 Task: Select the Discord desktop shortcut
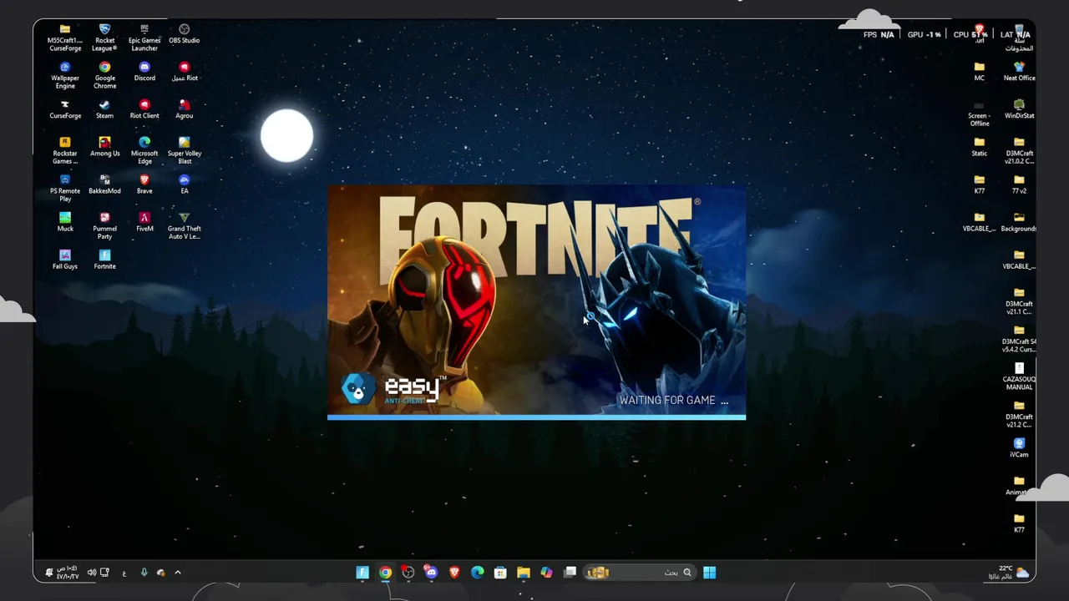click(144, 72)
